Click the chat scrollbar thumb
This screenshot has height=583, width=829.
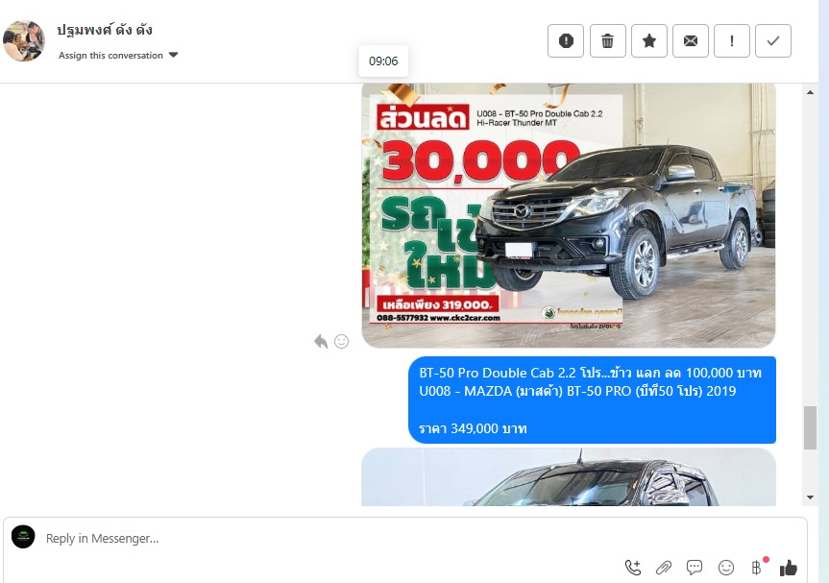[810, 427]
